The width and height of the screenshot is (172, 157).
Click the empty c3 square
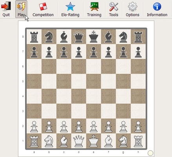click(x=64, y=111)
